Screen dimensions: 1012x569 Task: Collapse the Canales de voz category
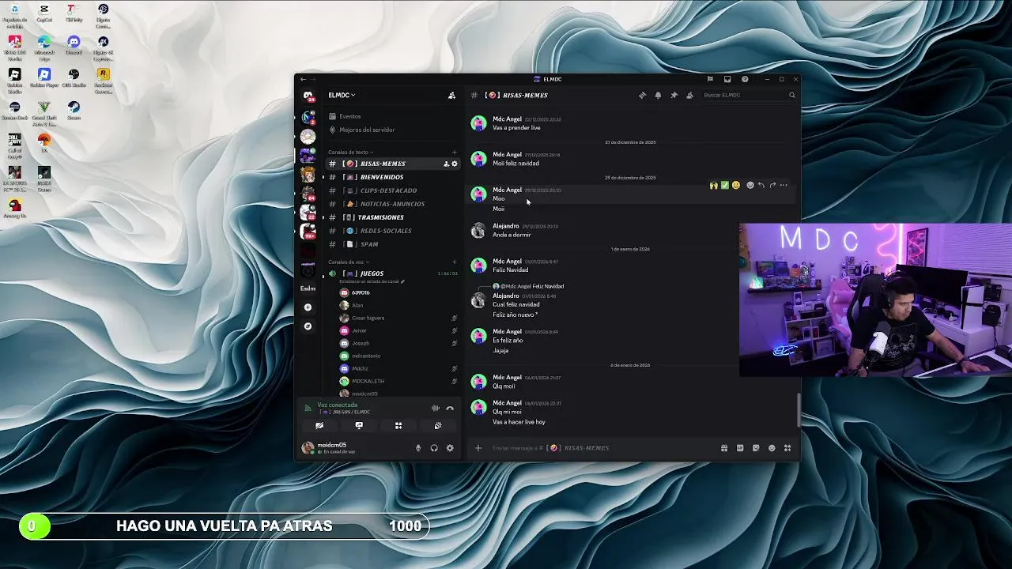coord(348,262)
